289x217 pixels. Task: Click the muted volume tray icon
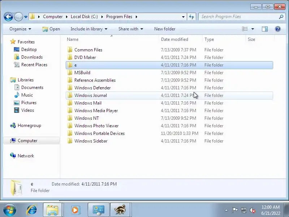pyautogui.click(x=253, y=210)
